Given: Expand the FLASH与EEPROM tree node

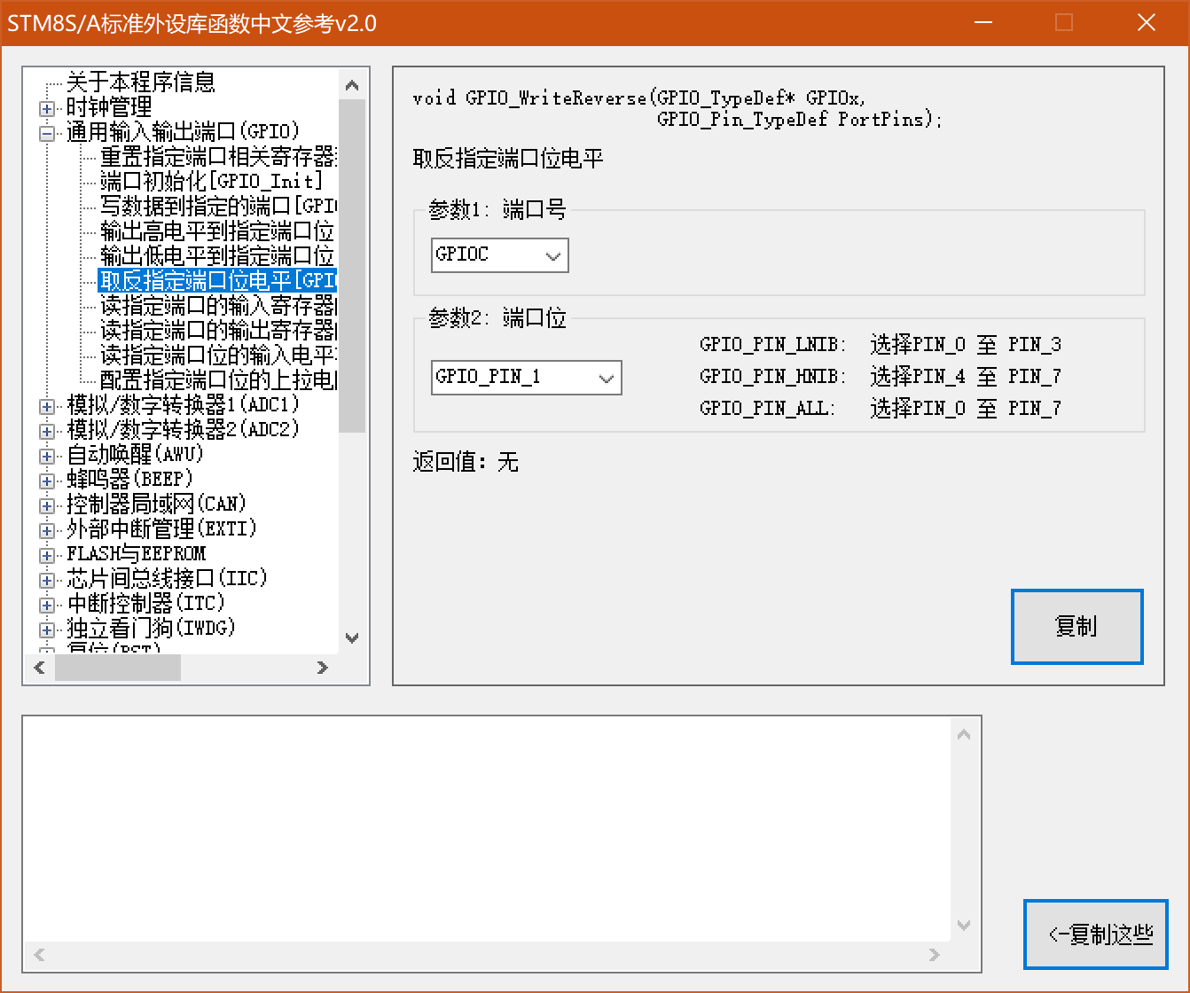Looking at the screenshot, I should [46, 553].
